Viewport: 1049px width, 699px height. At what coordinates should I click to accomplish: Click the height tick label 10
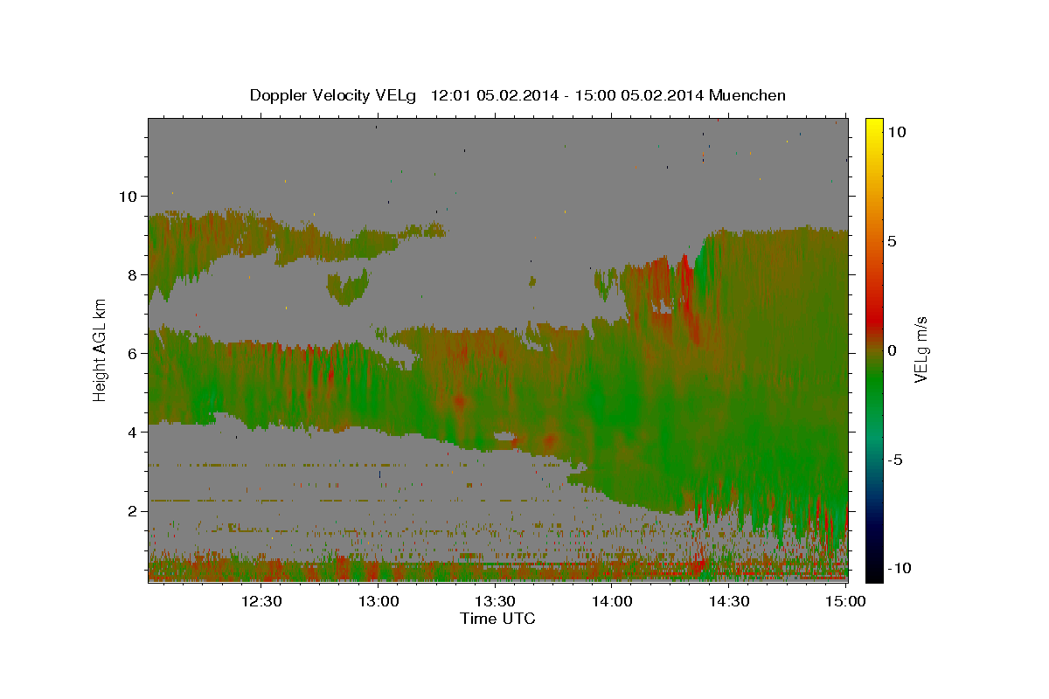(x=128, y=196)
